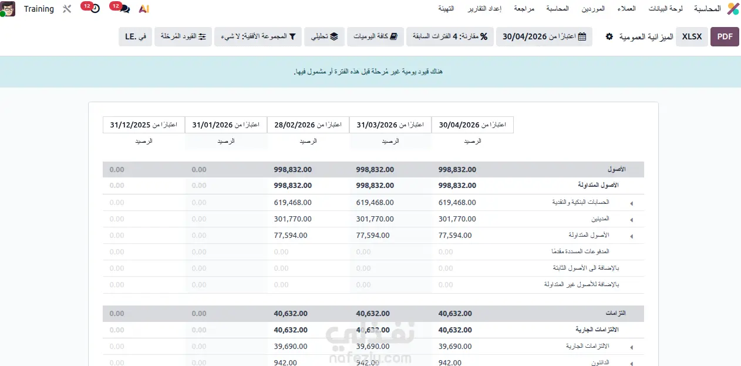Click the Odoo app home logo icon
741x366 pixels.
(x=733, y=9)
